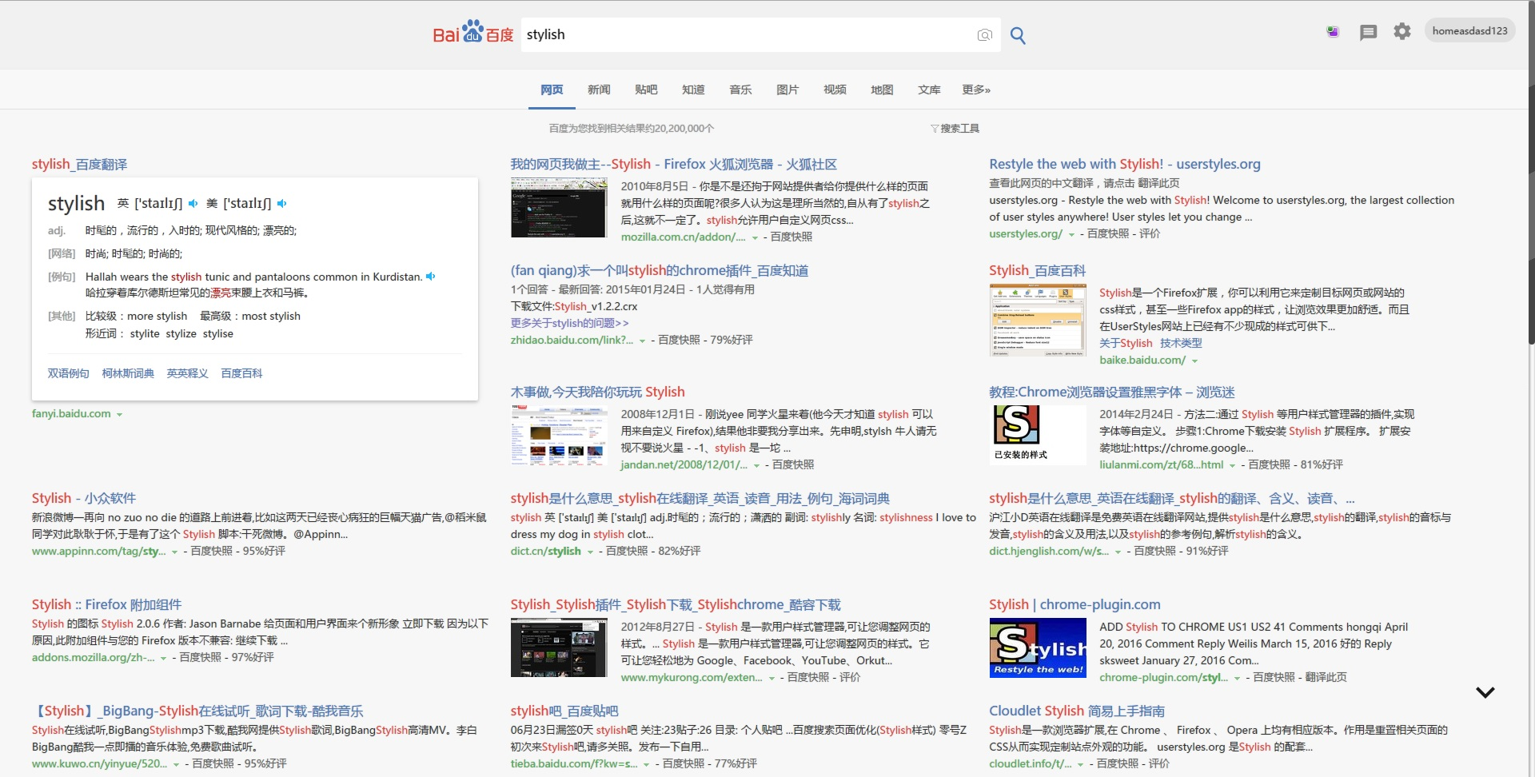Viewport: 1535px width, 777px height.
Task: Click the jandan.net result thumbnail
Action: click(x=559, y=436)
